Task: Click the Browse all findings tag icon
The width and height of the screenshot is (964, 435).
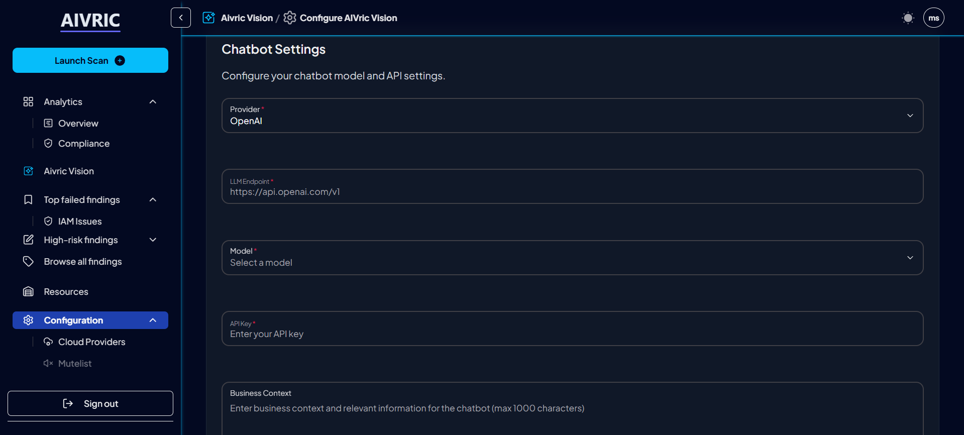Action: click(x=29, y=262)
